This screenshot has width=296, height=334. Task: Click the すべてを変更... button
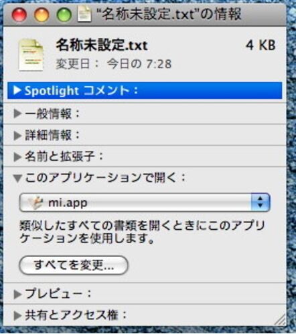coord(74,265)
